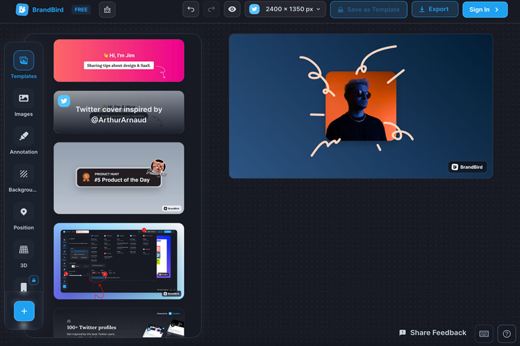Click the Sign In button
Screen dimensions: 520x346
click(485, 10)
